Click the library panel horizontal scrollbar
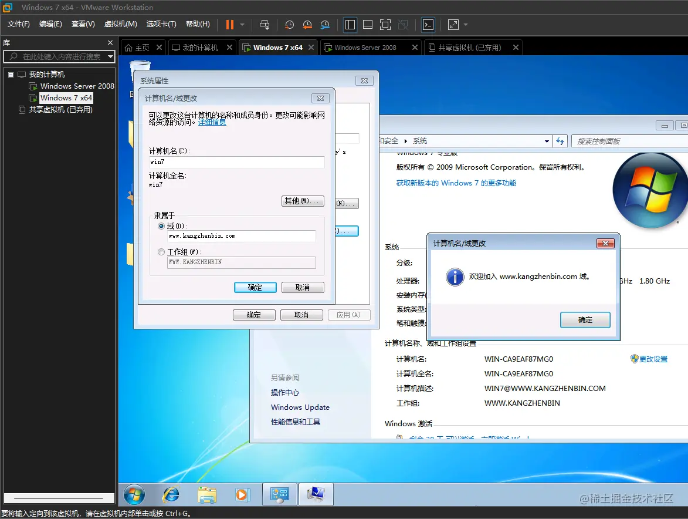The height and width of the screenshot is (519, 688). pos(59,498)
